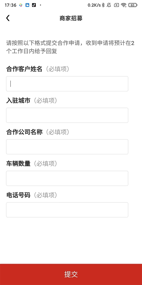Screen dimensions: 142x285
Task: Activate the 车辆数量 input field
Action: pos(67,178)
